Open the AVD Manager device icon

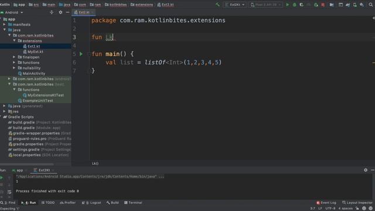tap(354, 5)
